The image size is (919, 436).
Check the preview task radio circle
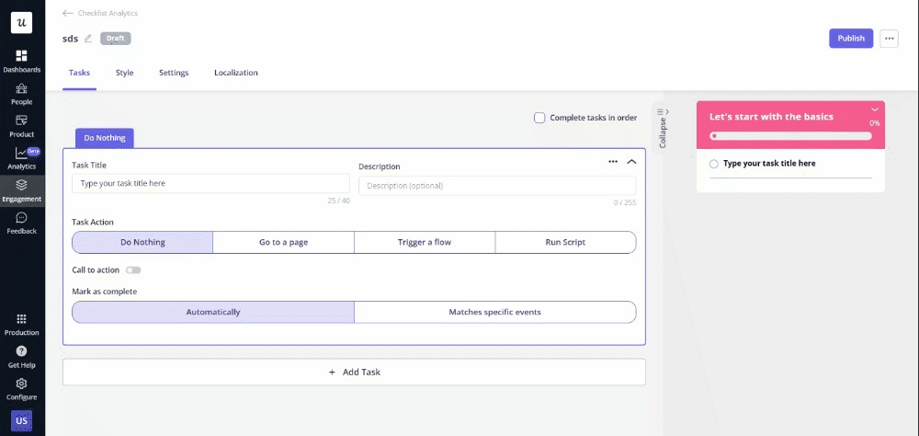click(x=714, y=164)
